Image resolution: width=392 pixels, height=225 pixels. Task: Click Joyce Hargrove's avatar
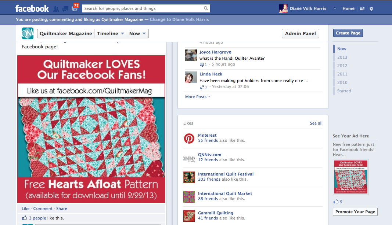click(x=191, y=55)
